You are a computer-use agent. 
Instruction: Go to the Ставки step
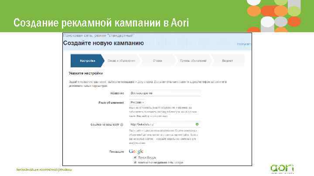pos(157,61)
